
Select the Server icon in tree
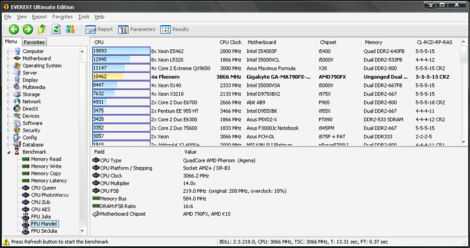18,73
